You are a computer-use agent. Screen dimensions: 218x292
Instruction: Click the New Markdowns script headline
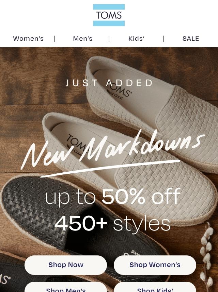pyautogui.click(x=113, y=149)
